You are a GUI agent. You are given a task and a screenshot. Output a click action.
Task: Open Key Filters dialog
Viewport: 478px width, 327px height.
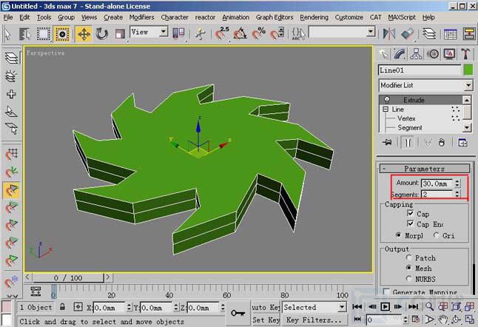click(x=314, y=320)
